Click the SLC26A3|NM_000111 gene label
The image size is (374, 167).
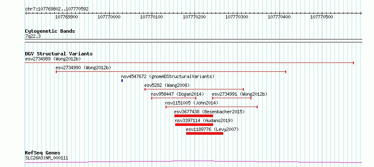pyautogui.click(x=47, y=158)
